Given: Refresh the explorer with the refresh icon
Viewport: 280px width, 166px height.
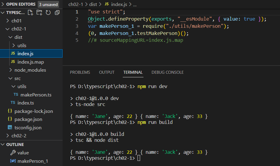Looking at the screenshot, I should point(48,13).
